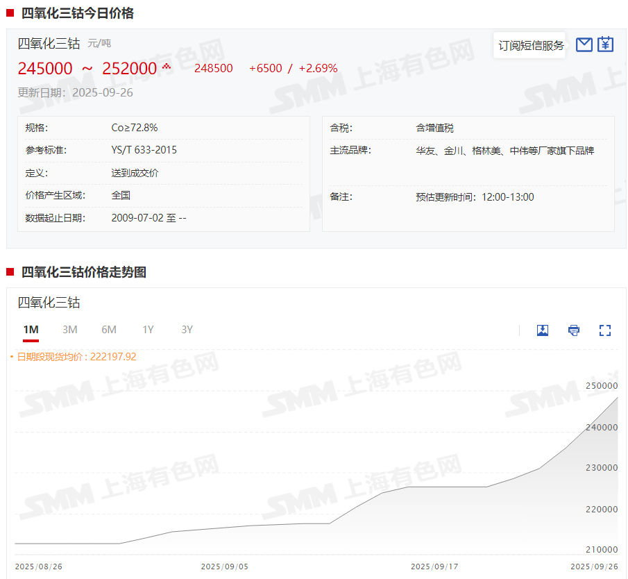Click the red square beside 四氧化三钴今日价格
Viewport: 628px width, 579px height.
(x=10, y=12)
